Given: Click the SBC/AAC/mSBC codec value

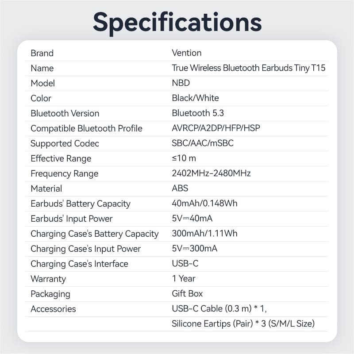Looking at the screenshot, I should tap(203, 143).
